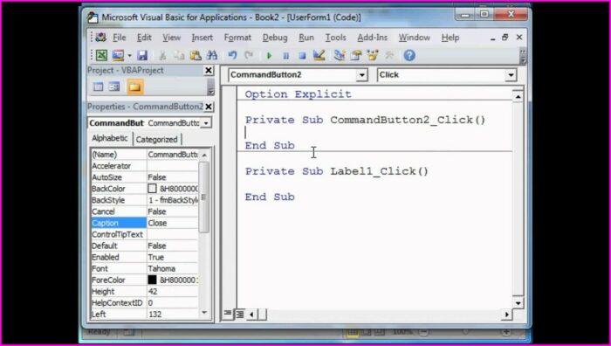The height and width of the screenshot is (346, 611).
Task: Select the Alphabetic properties tab
Action: 110,138
